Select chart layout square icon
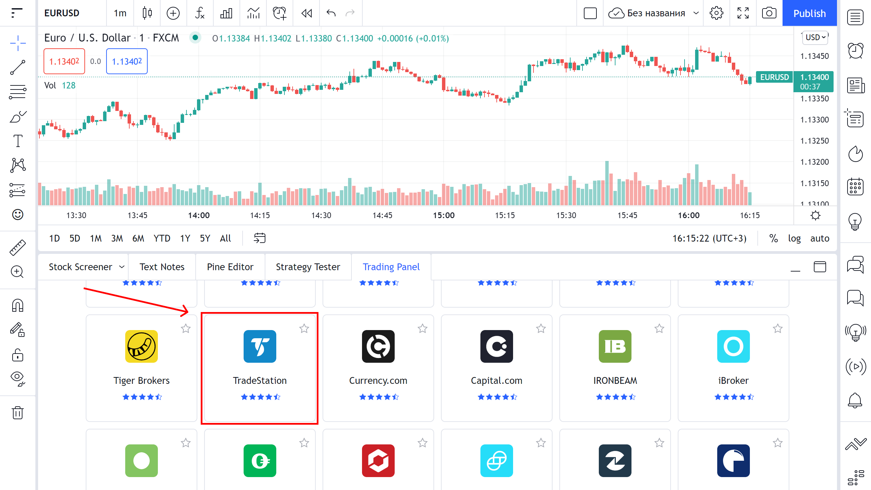 pyautogui.click(x=590, y=13)
